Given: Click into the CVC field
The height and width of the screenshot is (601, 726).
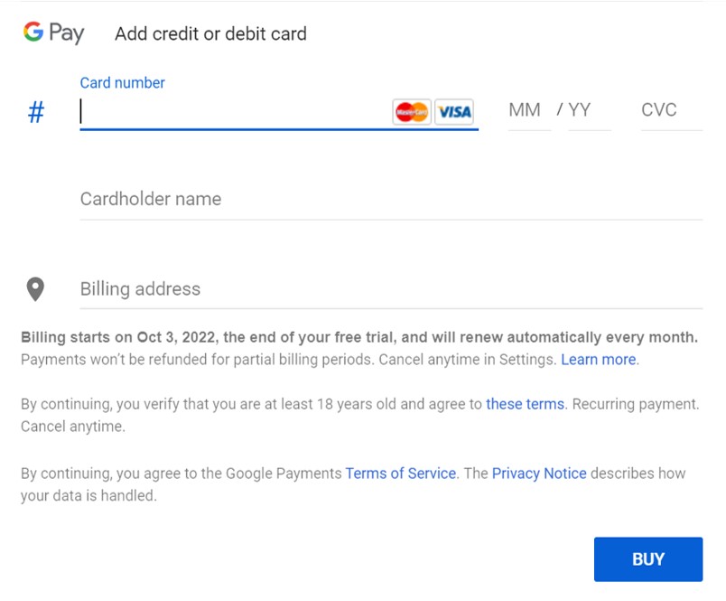Looking at the screenshot, I should coord(668,111).
